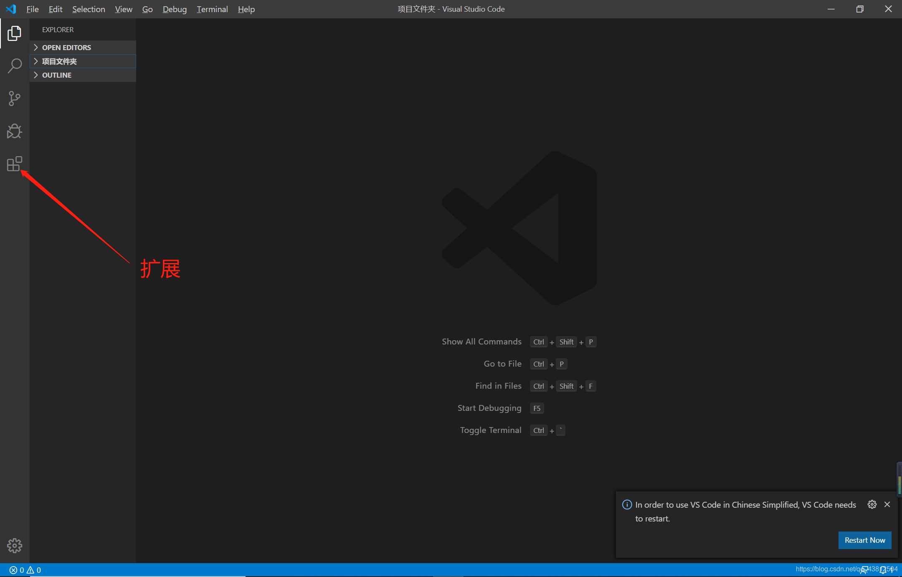Open the Explorer view in activity bar
The height and width of the screenshot is (577, 902).
click(x=15, y=33)
